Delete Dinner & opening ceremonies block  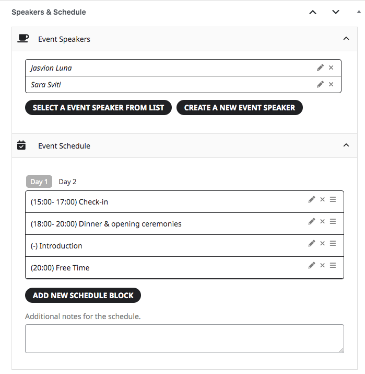click(322, 221)
